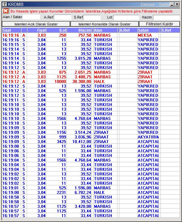Sort by the Saat column header
The height and width of the screenshot is (222, 182).
pyautogui.click(x=12, y=30)
